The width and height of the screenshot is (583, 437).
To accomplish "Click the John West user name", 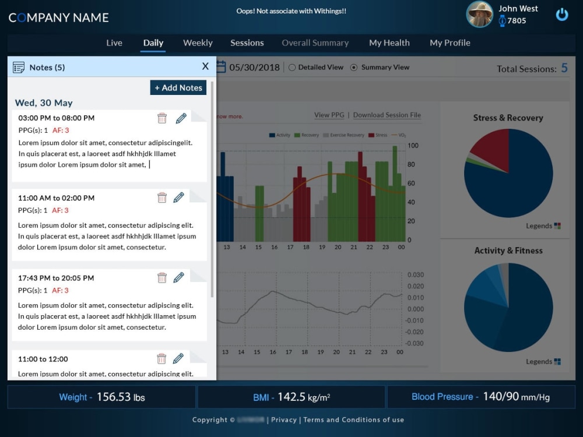I will (518, 9).
